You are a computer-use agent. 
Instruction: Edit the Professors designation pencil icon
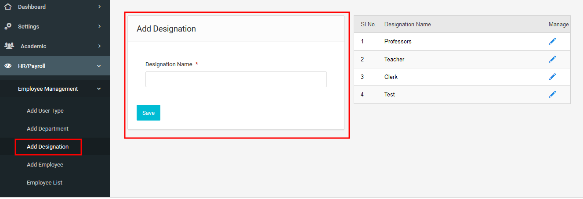pyautogui.click(x=552, y=41)
